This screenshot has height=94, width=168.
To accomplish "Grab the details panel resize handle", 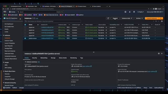I will [94, 52].
